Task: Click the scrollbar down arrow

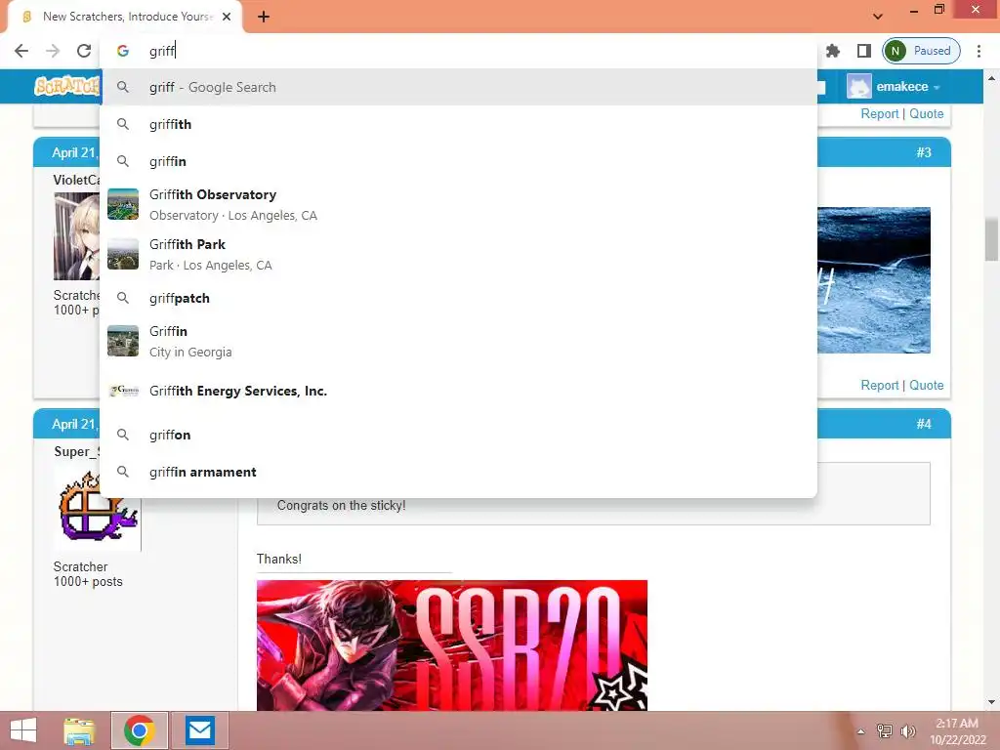Action: click(x=991, y=702)
